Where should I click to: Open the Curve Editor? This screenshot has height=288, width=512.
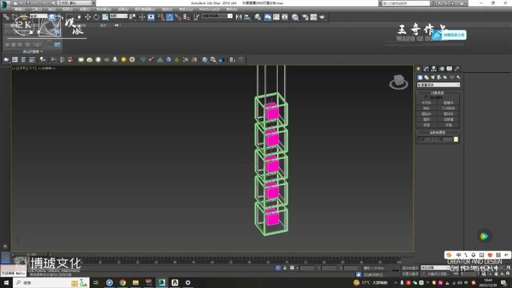pos(276,17)
